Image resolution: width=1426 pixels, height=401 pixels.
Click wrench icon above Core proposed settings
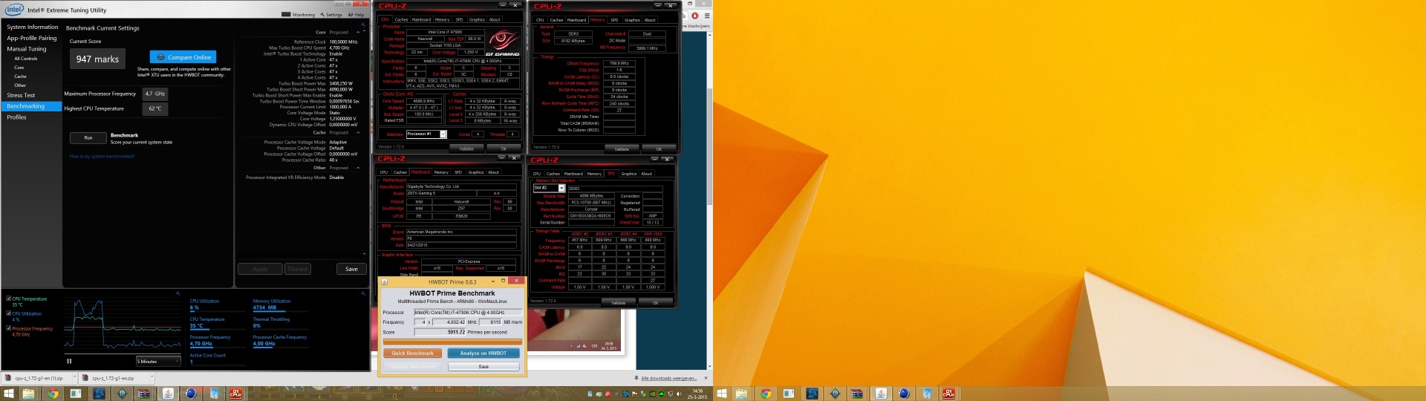click(x=365, y=24)
